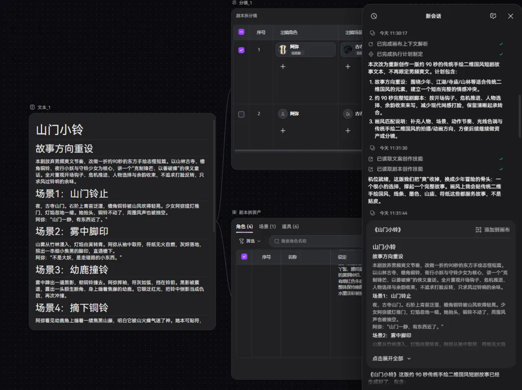The height and width of the screenshot is (390, 522).
Task: Close the 新会话 panel
Action: (510, 16)
